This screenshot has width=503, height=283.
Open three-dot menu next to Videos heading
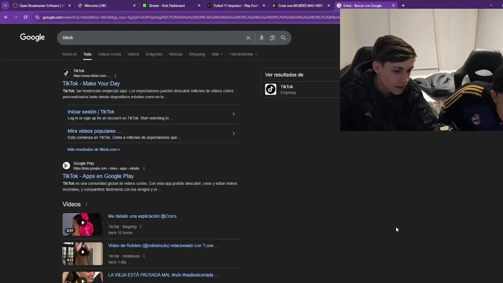tap(86, 204)
